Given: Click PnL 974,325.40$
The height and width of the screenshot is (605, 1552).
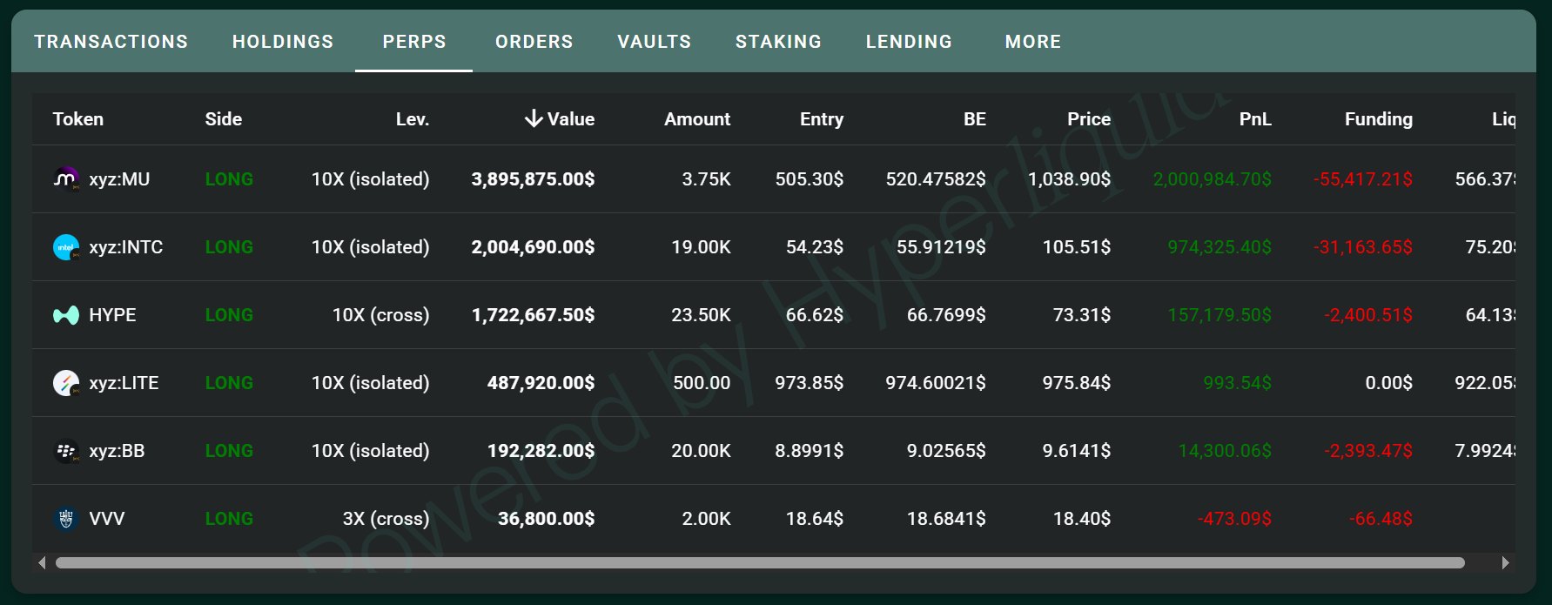Looking at the screenshot, I should click(1219, 247).
